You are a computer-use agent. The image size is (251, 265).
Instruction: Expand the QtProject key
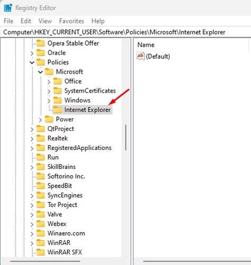(32, 129)
